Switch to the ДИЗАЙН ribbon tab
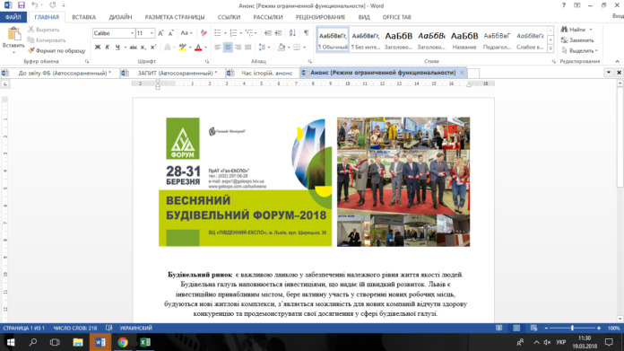624x351 pixels. pyautogui.click(x=120, y=17)
